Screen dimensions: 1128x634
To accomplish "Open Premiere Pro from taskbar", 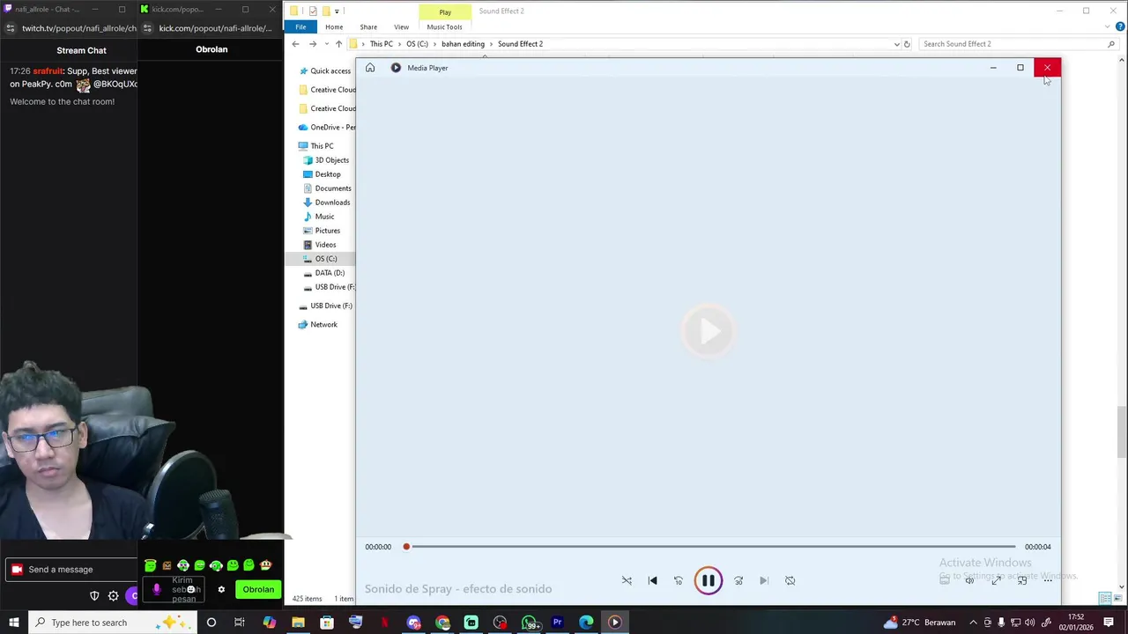I will [557, 623].
